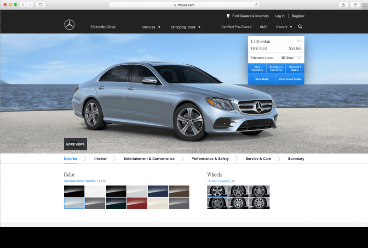This screenshot has height=248, width=368.
Task: Select the top-row middle wheel option
Action: tap(238, 191)
